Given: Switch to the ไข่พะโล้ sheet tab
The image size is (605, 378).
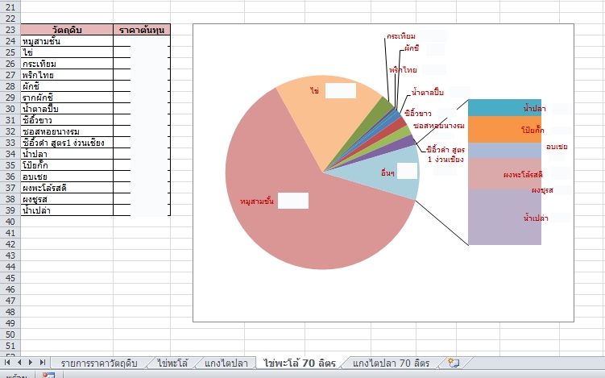Looking at the screenshot, I should pos(172,363).
